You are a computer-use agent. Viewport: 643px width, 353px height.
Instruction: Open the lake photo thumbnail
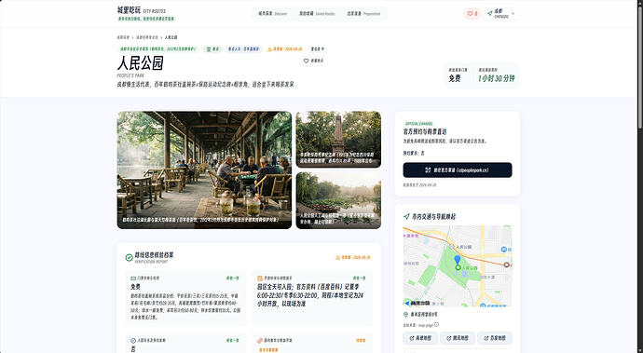pyautogui.click(x=338, y=200)
